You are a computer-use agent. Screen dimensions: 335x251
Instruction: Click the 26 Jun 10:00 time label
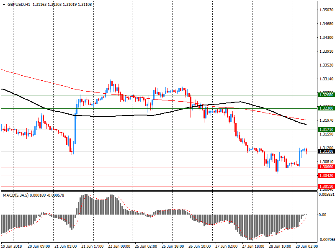tap(199, 247)
